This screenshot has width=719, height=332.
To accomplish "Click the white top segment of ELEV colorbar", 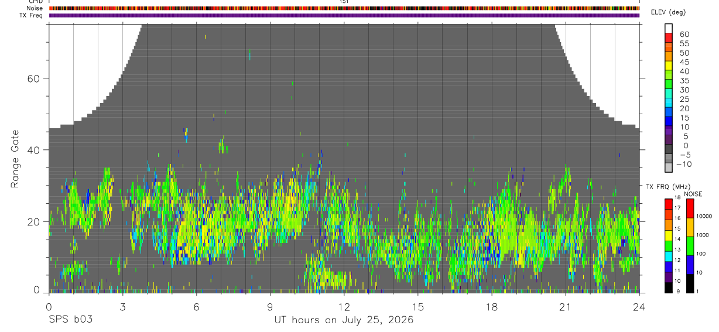I will click(669, 28).
